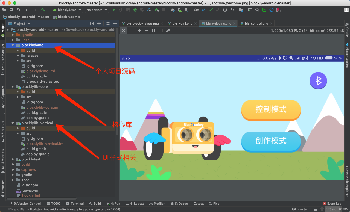The width and height of the screenshot is (350, 212).
Task: Sync project with Gradle files icon
Action: point(173,10)
